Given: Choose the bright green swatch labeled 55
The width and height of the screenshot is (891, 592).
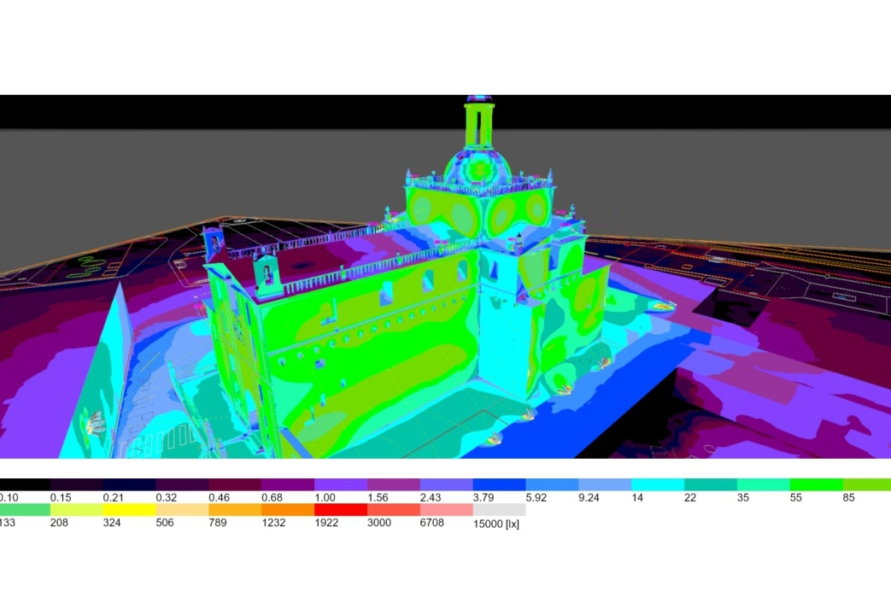Looking at the screenshot, I should (x=816, y=484).
